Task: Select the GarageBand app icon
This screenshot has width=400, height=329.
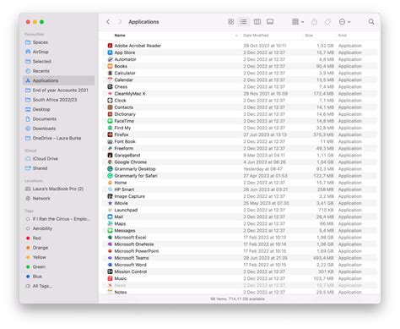Action: click(110, 155)
